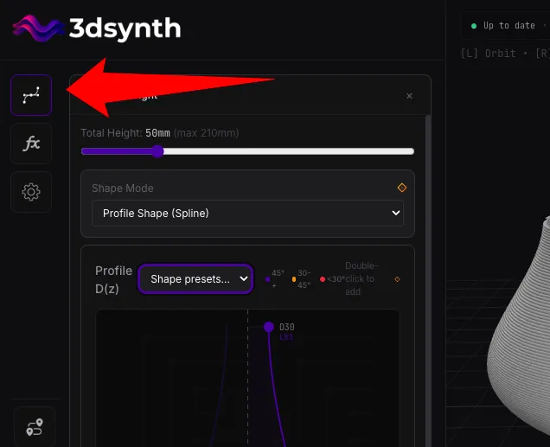Click the Up to date status badge
550x447 pixels.
(x=505, y=26)
